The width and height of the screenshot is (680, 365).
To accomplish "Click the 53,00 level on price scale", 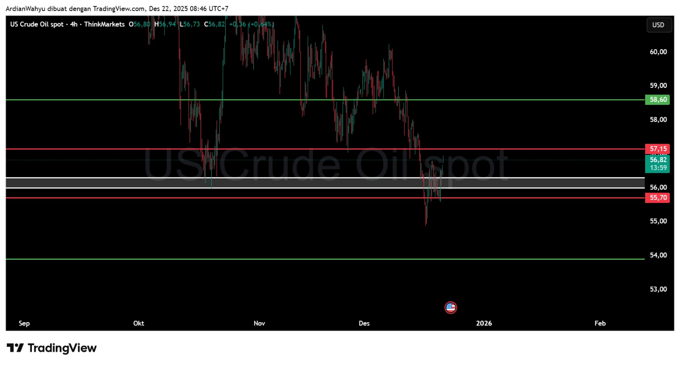I will [x=658, y=289].
